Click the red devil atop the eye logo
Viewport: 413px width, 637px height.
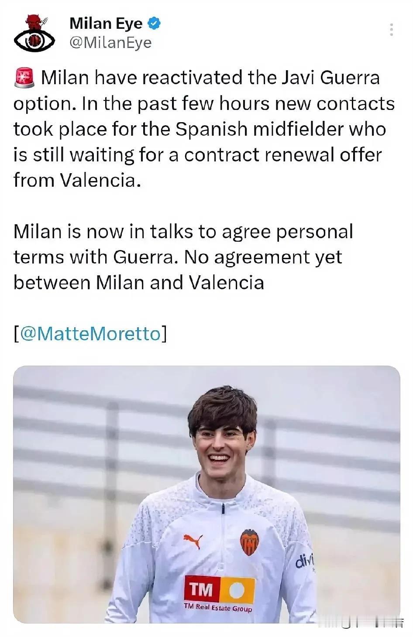point(33,22)
